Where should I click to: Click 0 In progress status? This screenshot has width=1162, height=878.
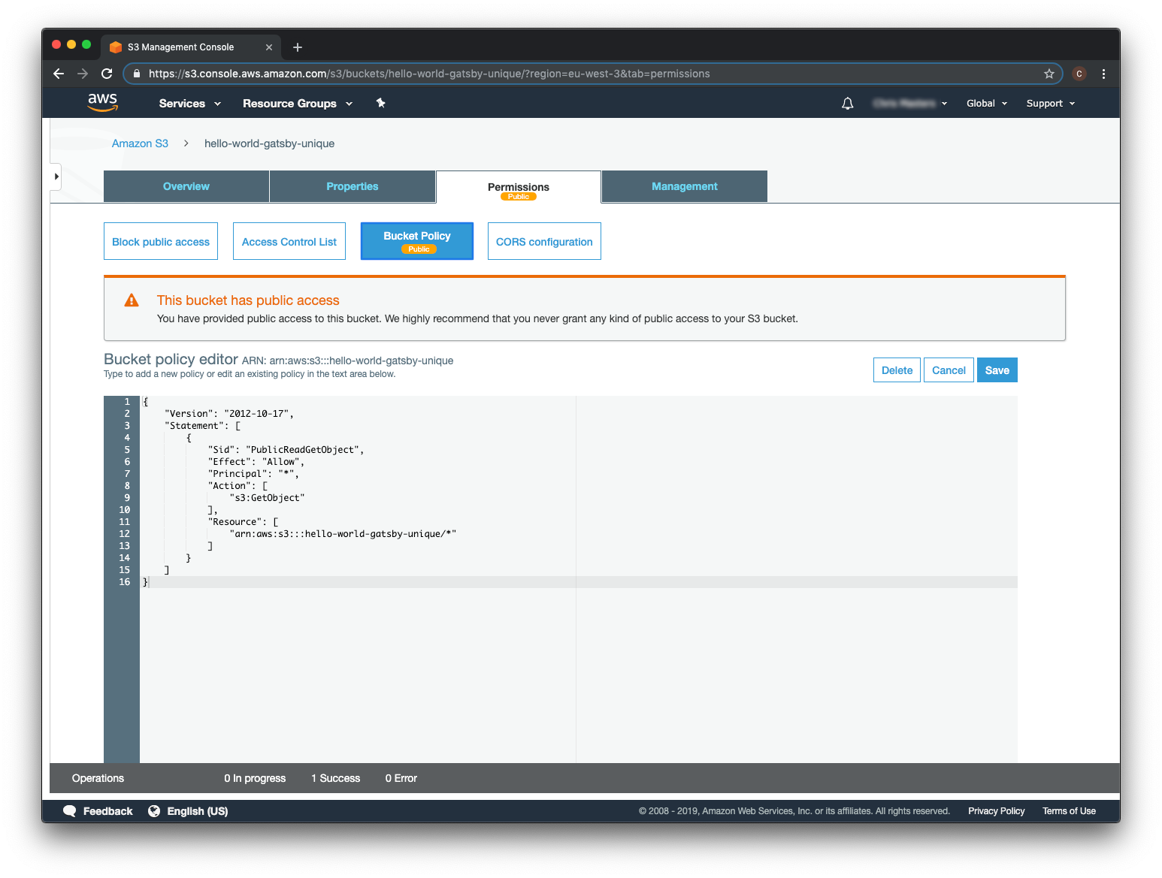[x=255, y=778]
